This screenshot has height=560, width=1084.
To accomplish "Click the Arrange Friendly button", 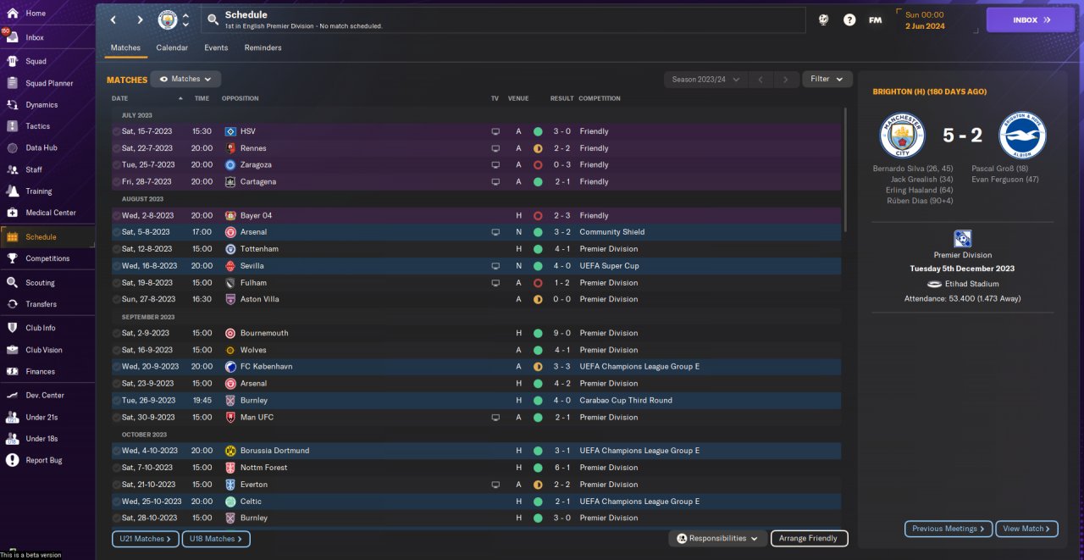I will [x=809, y=538].
